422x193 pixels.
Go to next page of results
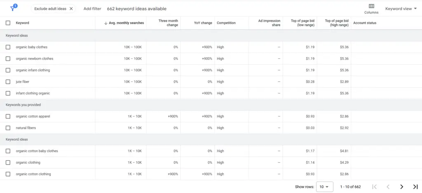tap(401, 186)
